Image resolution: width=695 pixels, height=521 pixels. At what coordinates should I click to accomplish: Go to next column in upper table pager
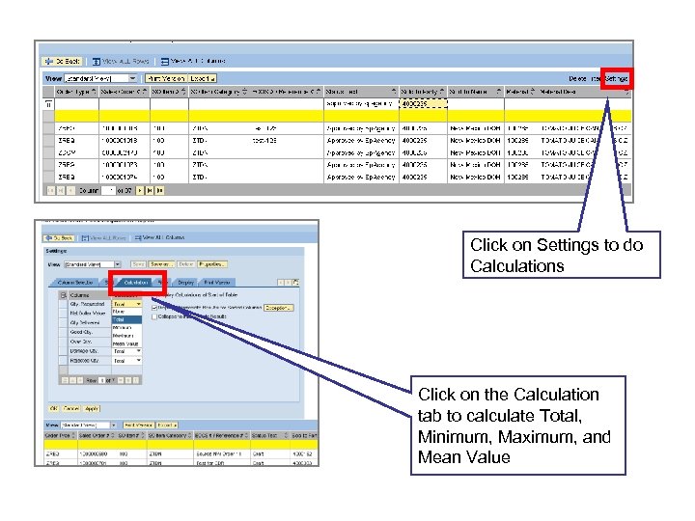pyautogui.click(x=140, y=190)
